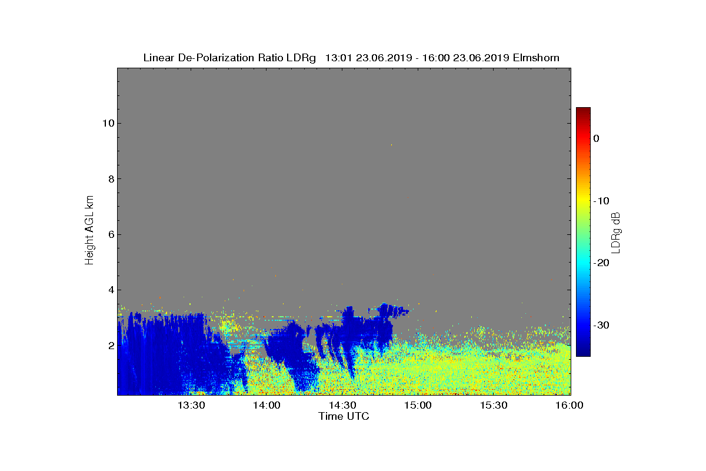Click the 'Time UTC' axis label
The height and width of the screenshot is (471, 706).
[x=344, y=416]
